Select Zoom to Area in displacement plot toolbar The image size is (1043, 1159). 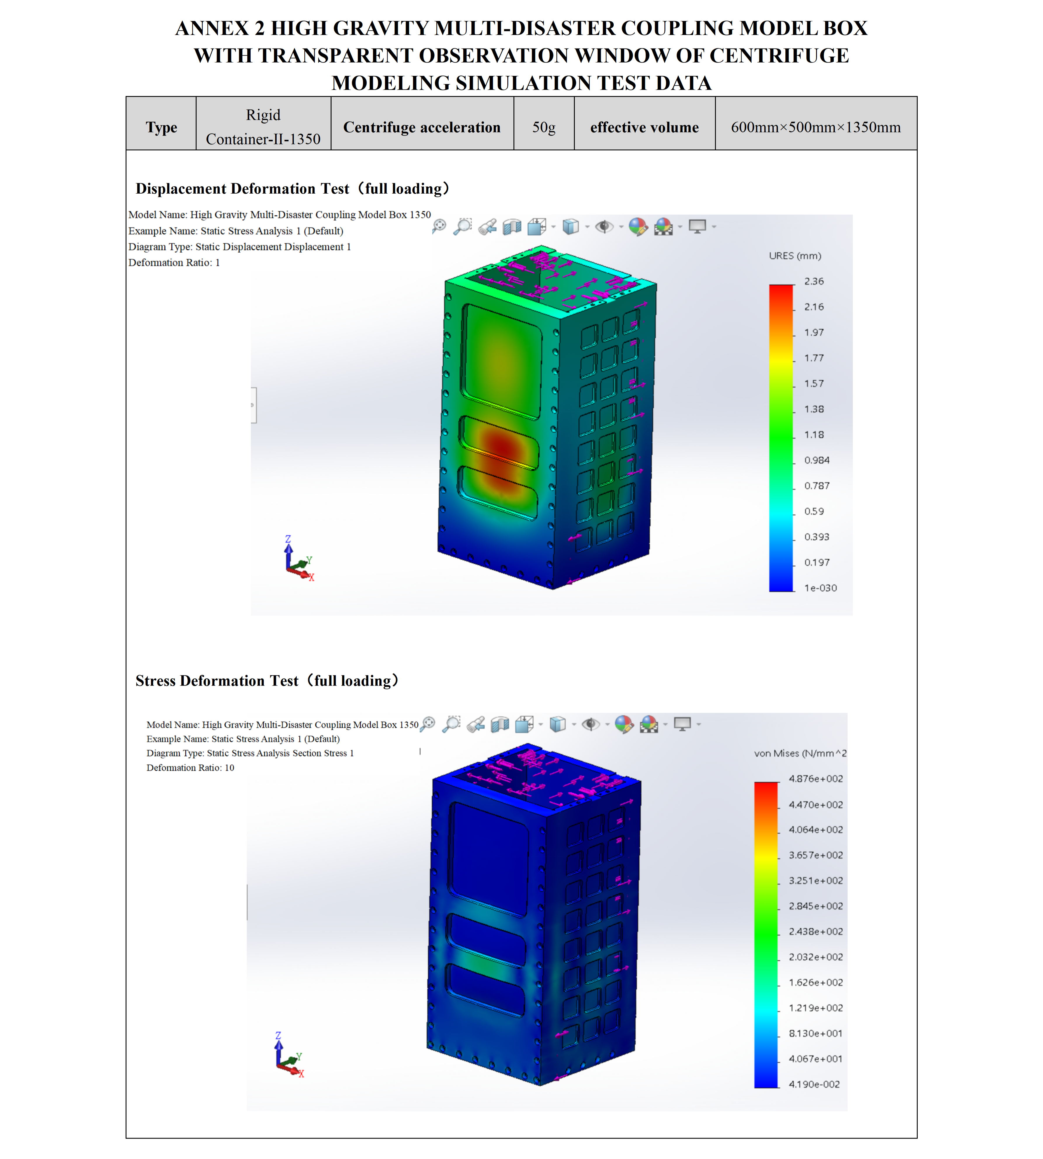point(462,226)
